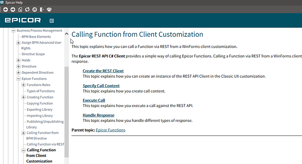Go back with the Back arrow icon
Viewport: 302px width, 164px height.
pyautogui.click(x=6, y=10)
